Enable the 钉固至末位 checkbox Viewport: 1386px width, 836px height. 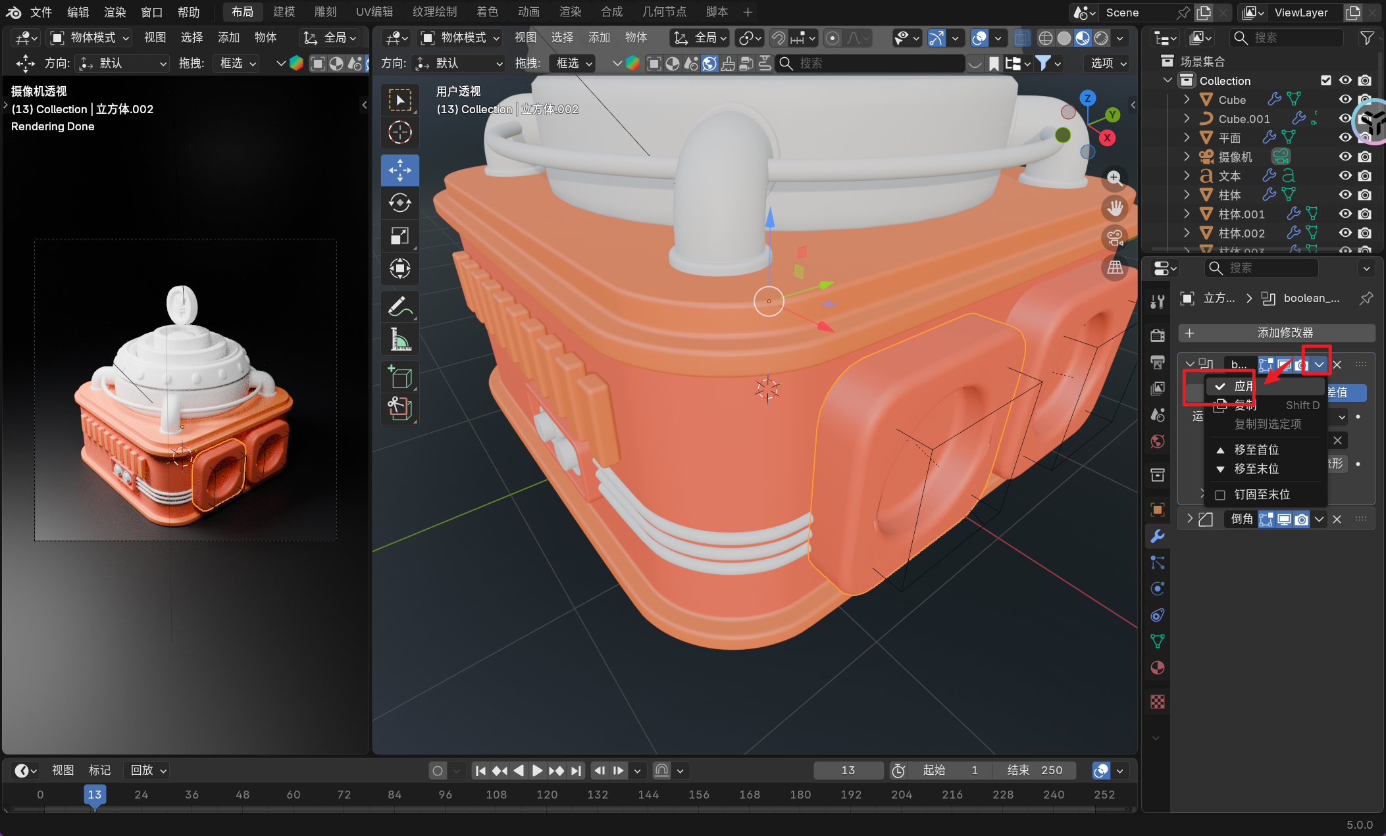[x=1220, y=495]
